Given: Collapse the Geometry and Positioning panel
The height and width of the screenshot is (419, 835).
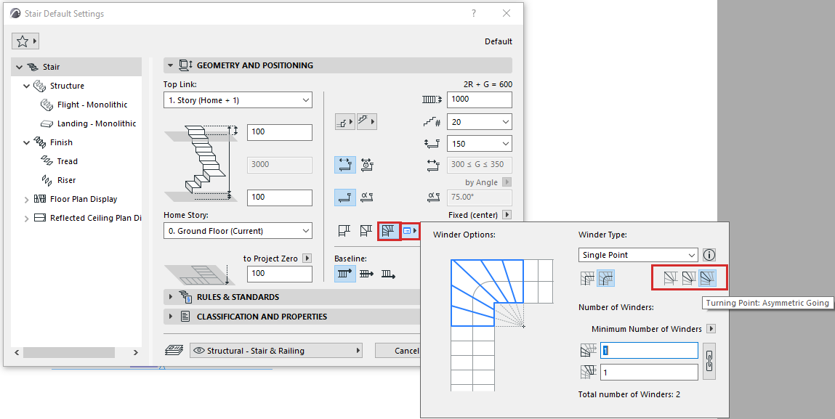Looking at the screenshot, I should 170,65.
